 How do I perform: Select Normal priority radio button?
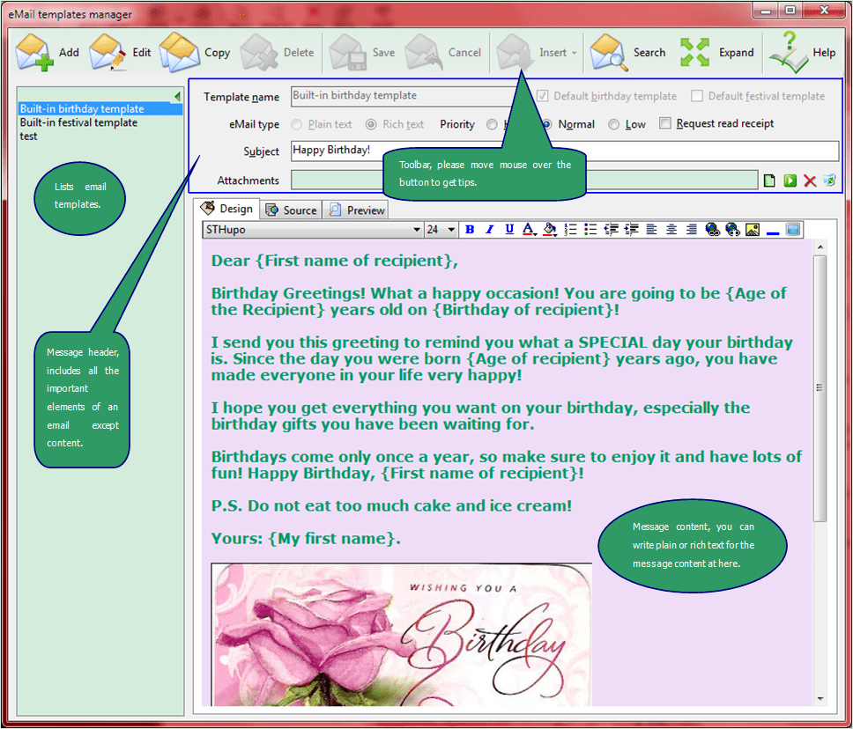546,124
